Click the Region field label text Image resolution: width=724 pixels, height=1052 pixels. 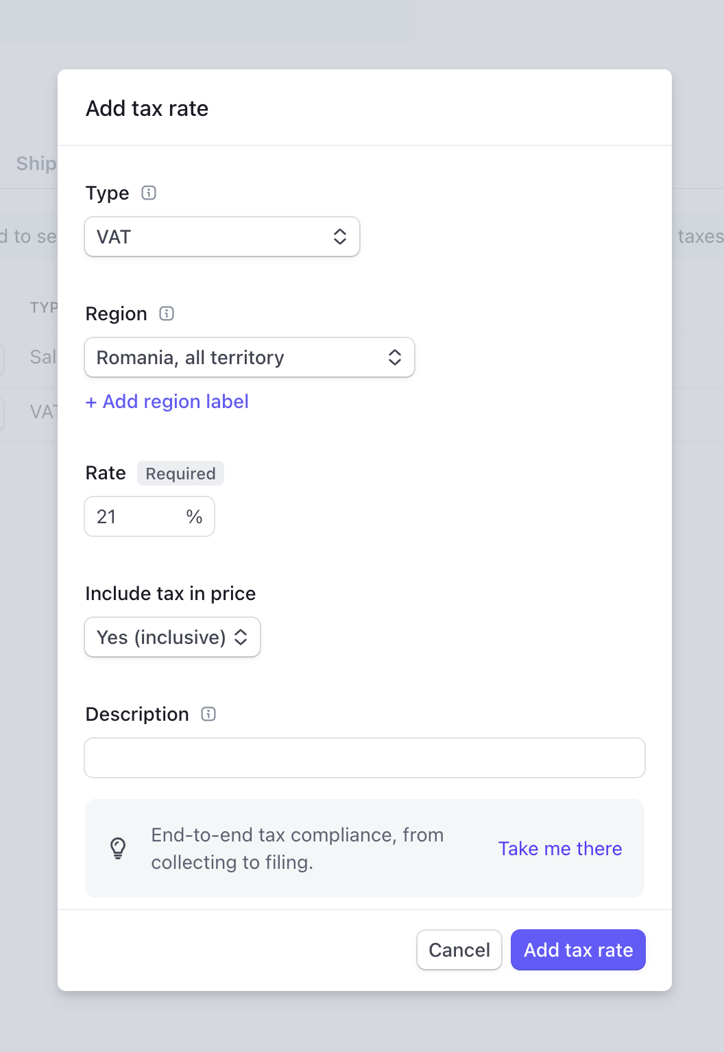coord(117,313)
